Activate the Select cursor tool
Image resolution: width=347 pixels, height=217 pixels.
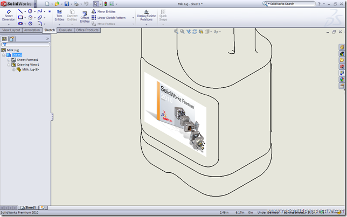96,4
